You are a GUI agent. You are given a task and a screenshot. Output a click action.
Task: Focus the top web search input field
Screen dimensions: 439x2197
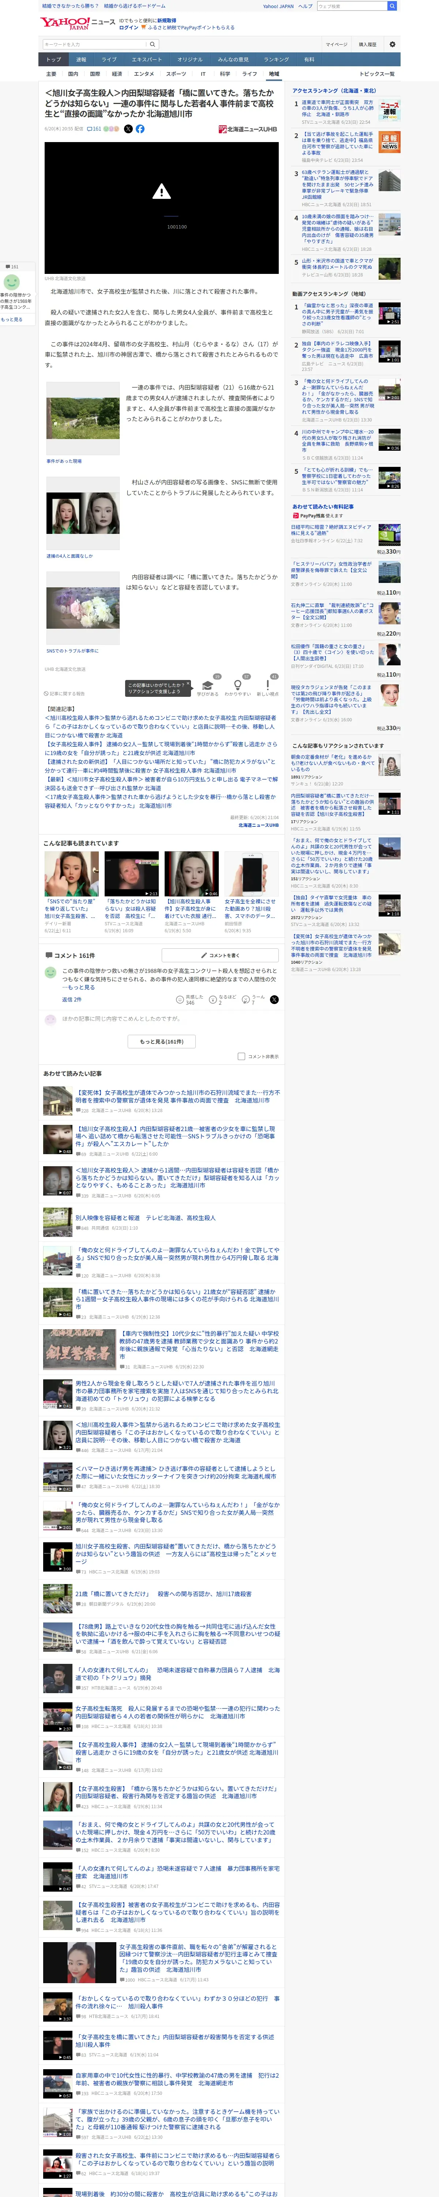click(352, 6)
